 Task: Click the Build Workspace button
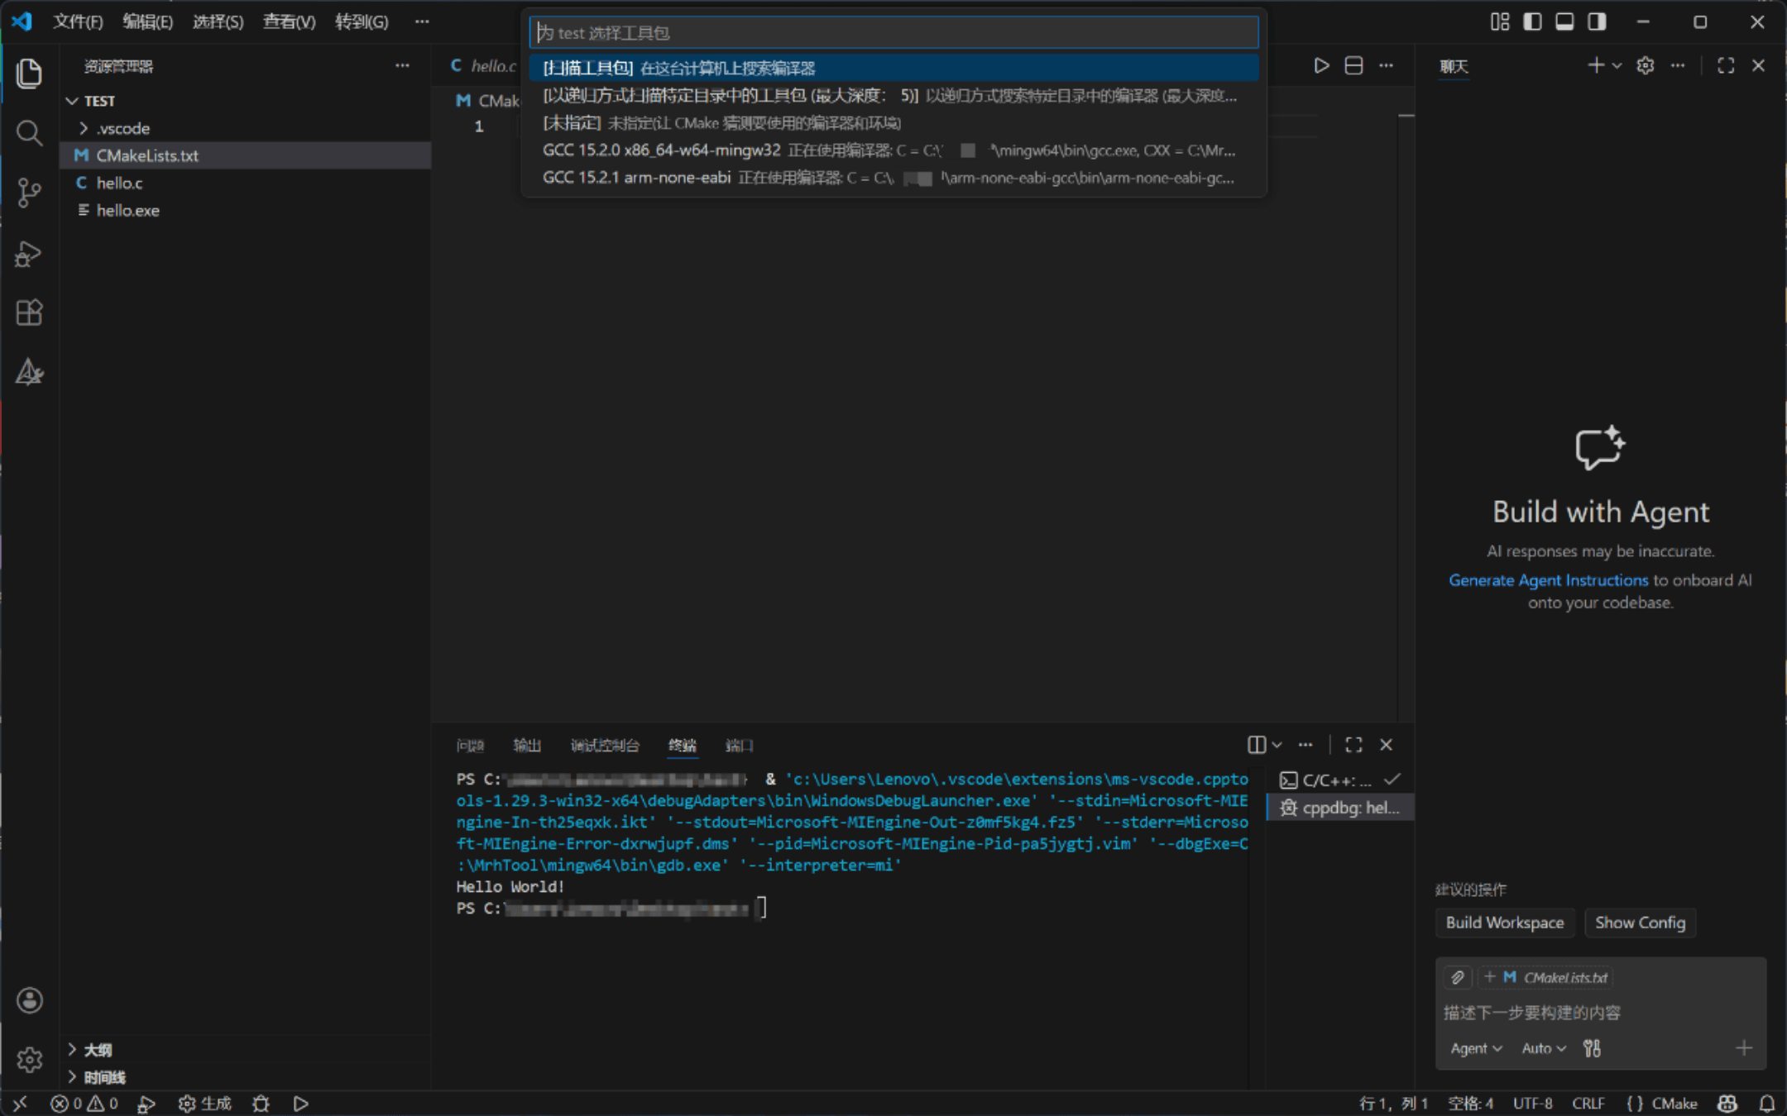[x=1504, y=923]
